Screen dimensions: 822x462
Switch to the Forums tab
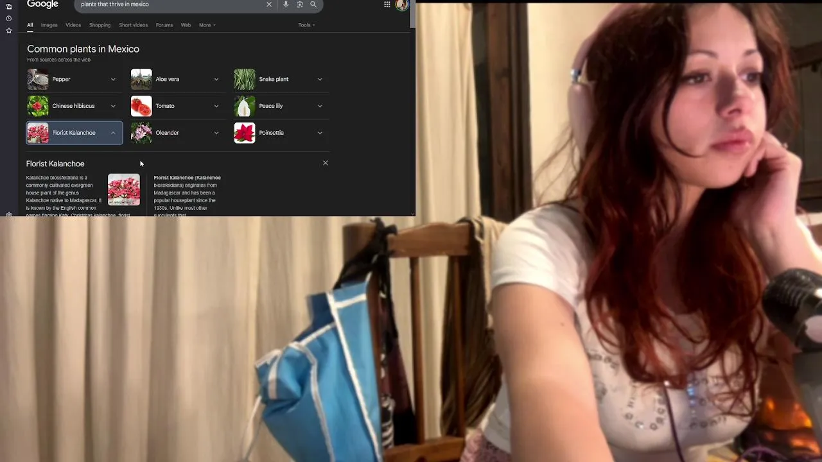point(164,25)
